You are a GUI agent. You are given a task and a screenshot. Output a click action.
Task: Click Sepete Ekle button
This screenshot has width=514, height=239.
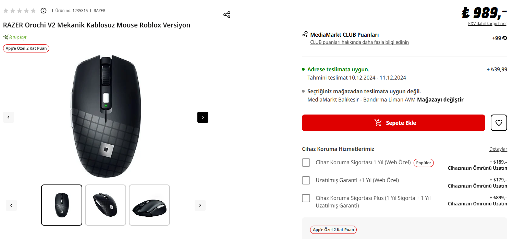[393, 123]
